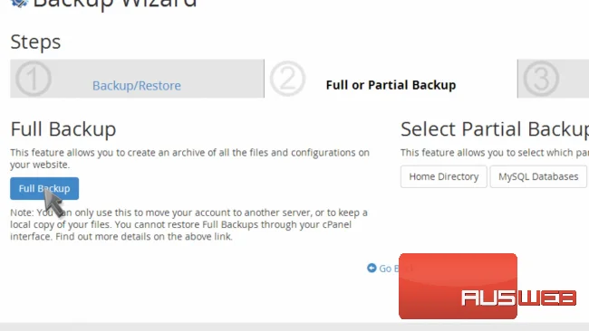Choose MySQL Databases partial backup
This screenshot has height=331, width=589.
pyautogui.click(x=538, y=176)
